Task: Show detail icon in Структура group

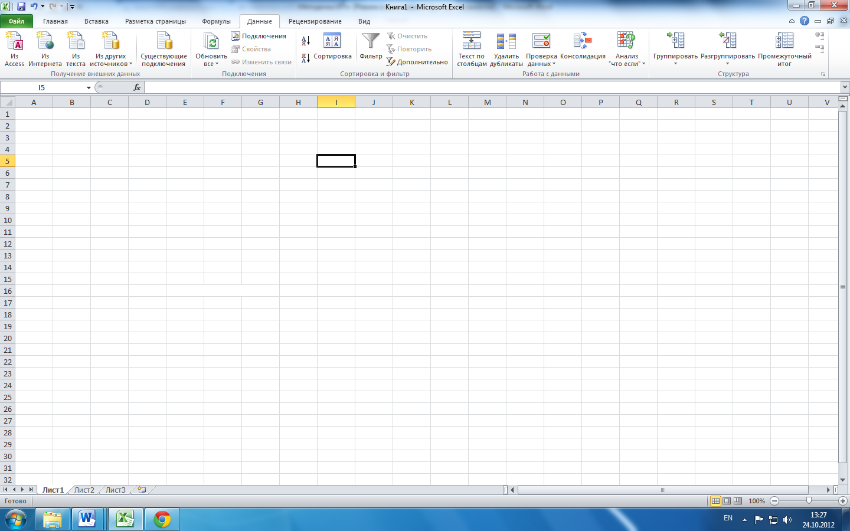Action: click(x=820, y=35)
